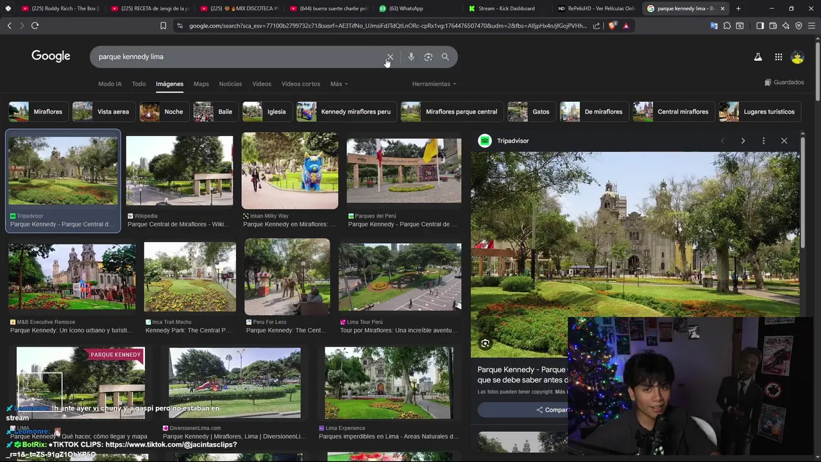Screen dimensions: 821x462
Task: Switch to the Modo IA tab
Action: coord(110,84)
